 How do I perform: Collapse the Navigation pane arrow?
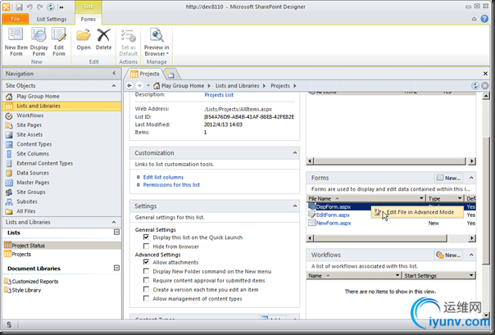pyautogui.click(x=114, y=73)
